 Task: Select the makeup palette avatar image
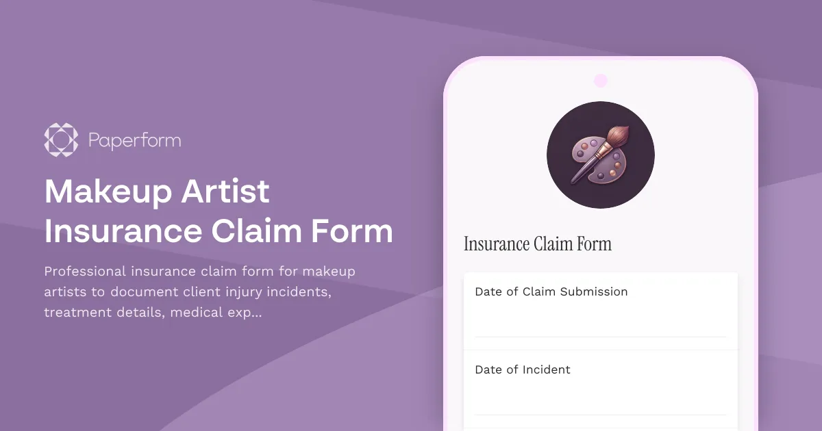601,155
